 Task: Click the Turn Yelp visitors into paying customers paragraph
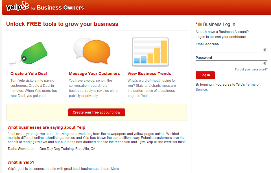click(x=34, y=88)
